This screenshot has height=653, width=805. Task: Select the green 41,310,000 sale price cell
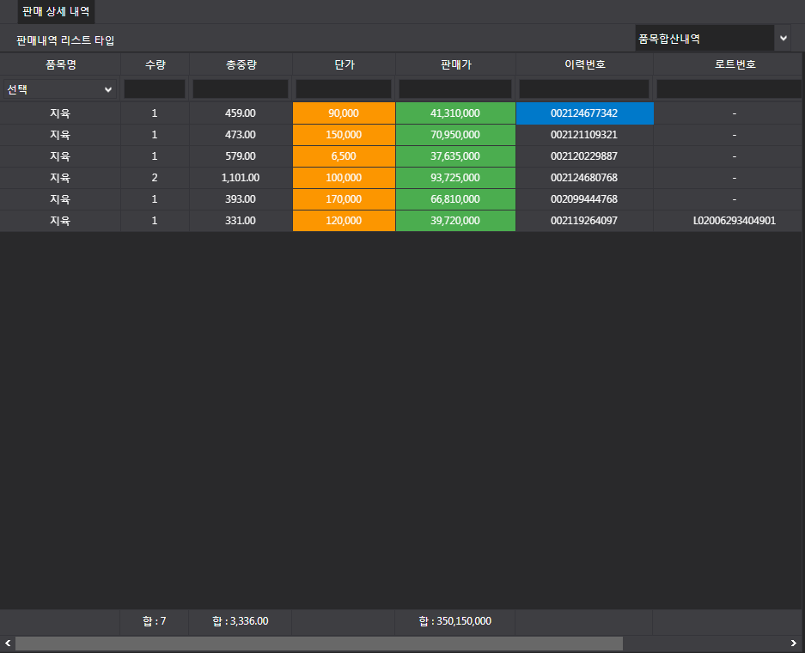click(456, 113)
